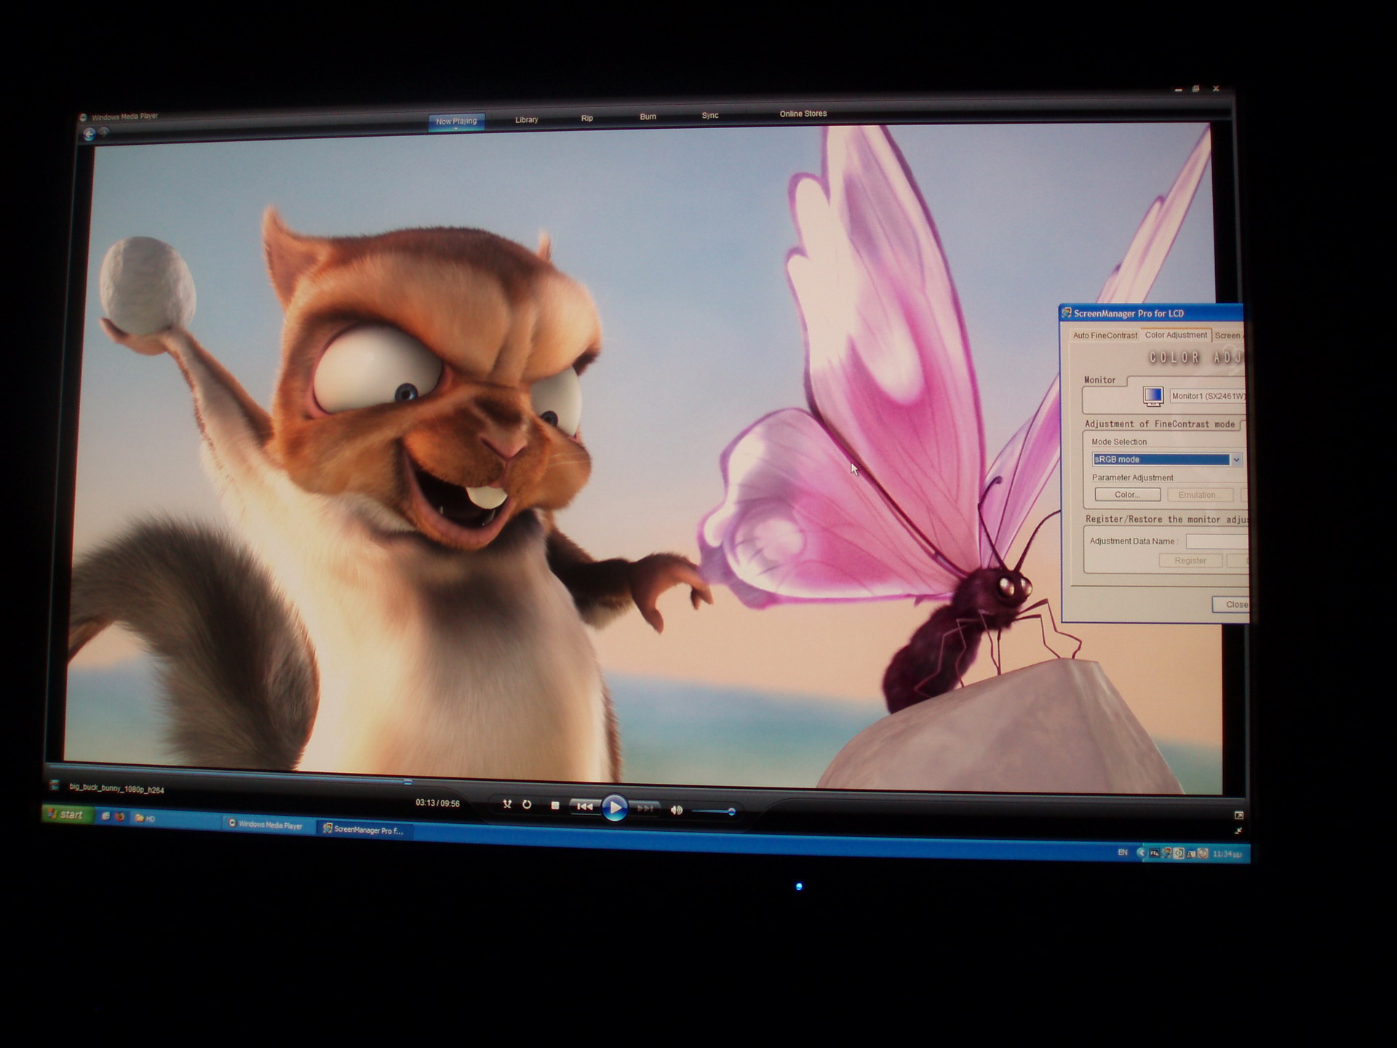
Task: Click the round blue Play button
Action: click(x=615, y=807)
